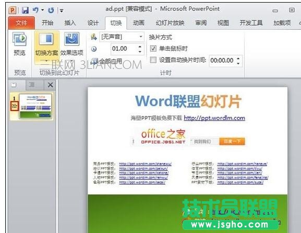This screenshot has width=301, height=233.
Task: Undo the last action
Action: (x=35, y=10)
